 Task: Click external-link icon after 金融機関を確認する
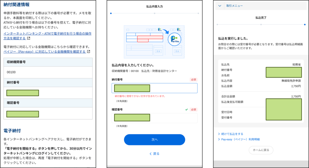point(88,52)
